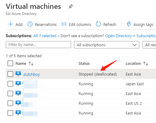Pin the Virtual machines blade
Viewport: 156px width, 123px height.
[x=71, y=6]
